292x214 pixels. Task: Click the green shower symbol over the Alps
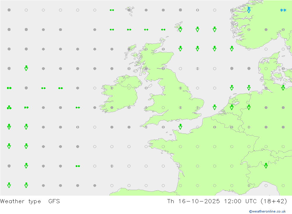[266, 166]
